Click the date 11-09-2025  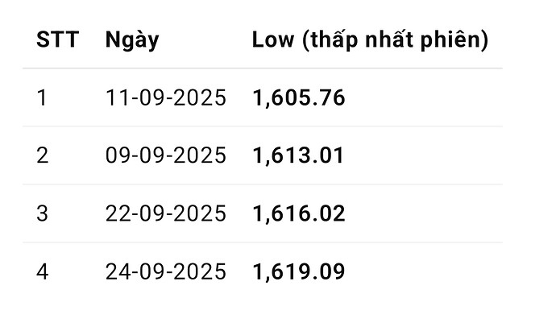[166, 98]
